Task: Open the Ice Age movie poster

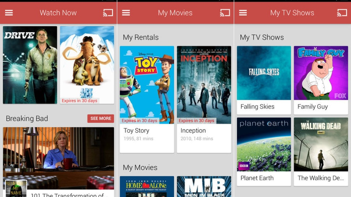Action: click(x=87, y=65)
